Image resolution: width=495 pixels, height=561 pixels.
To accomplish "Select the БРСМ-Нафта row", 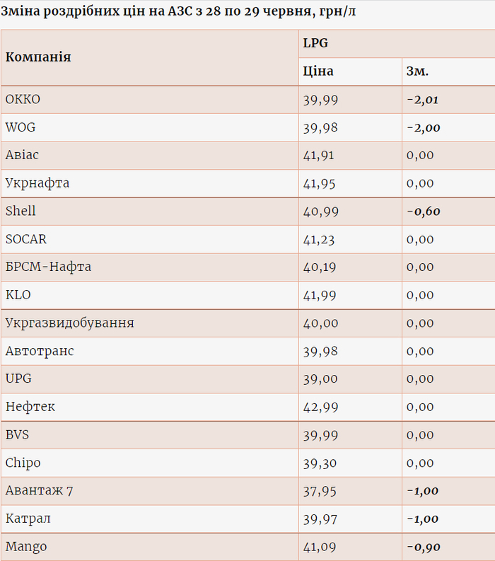I will tap(48, 267).
